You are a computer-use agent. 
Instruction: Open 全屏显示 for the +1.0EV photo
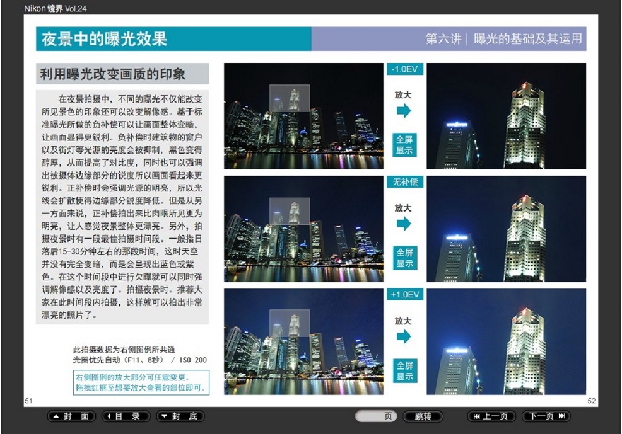[x=404, y=371]
